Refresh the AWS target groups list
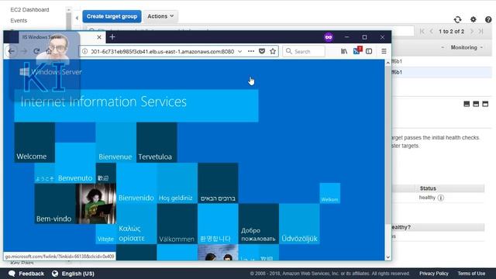Image resolution: width=496 pixels, height=279 pixels. (x=457, y=19)
